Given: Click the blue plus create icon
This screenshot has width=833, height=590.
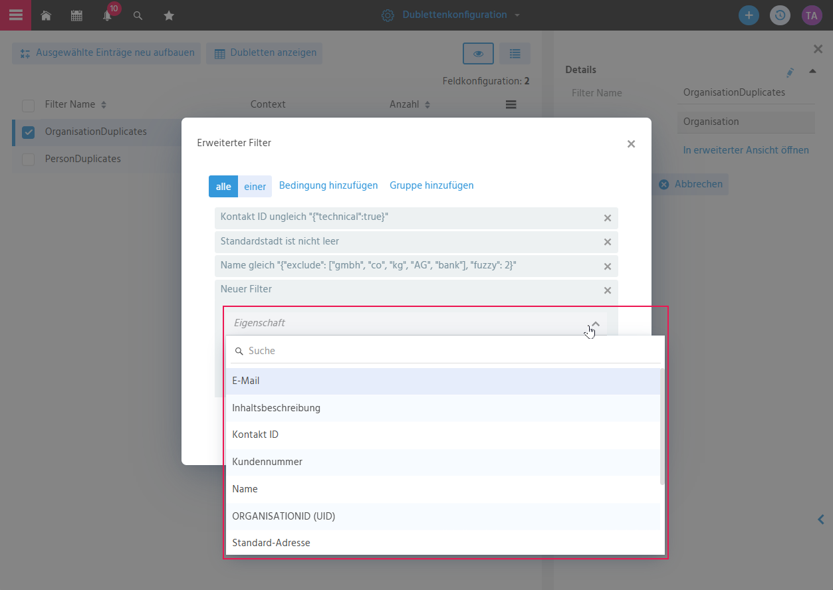Looking at the screenshot, I should point(749,15).
